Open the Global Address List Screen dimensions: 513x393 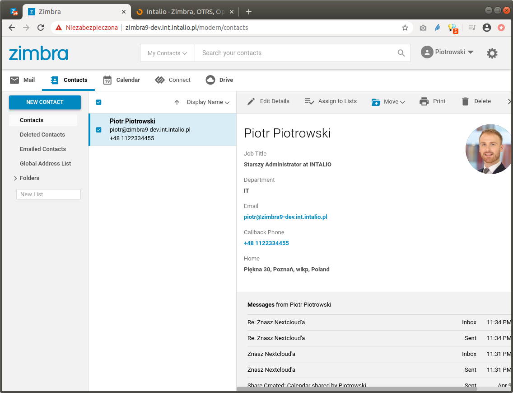click(46, 164)
